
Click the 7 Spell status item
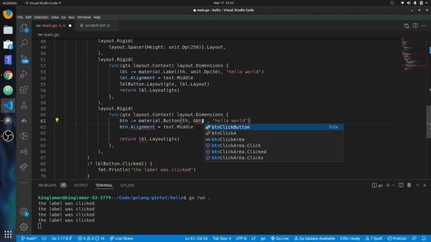374,239
